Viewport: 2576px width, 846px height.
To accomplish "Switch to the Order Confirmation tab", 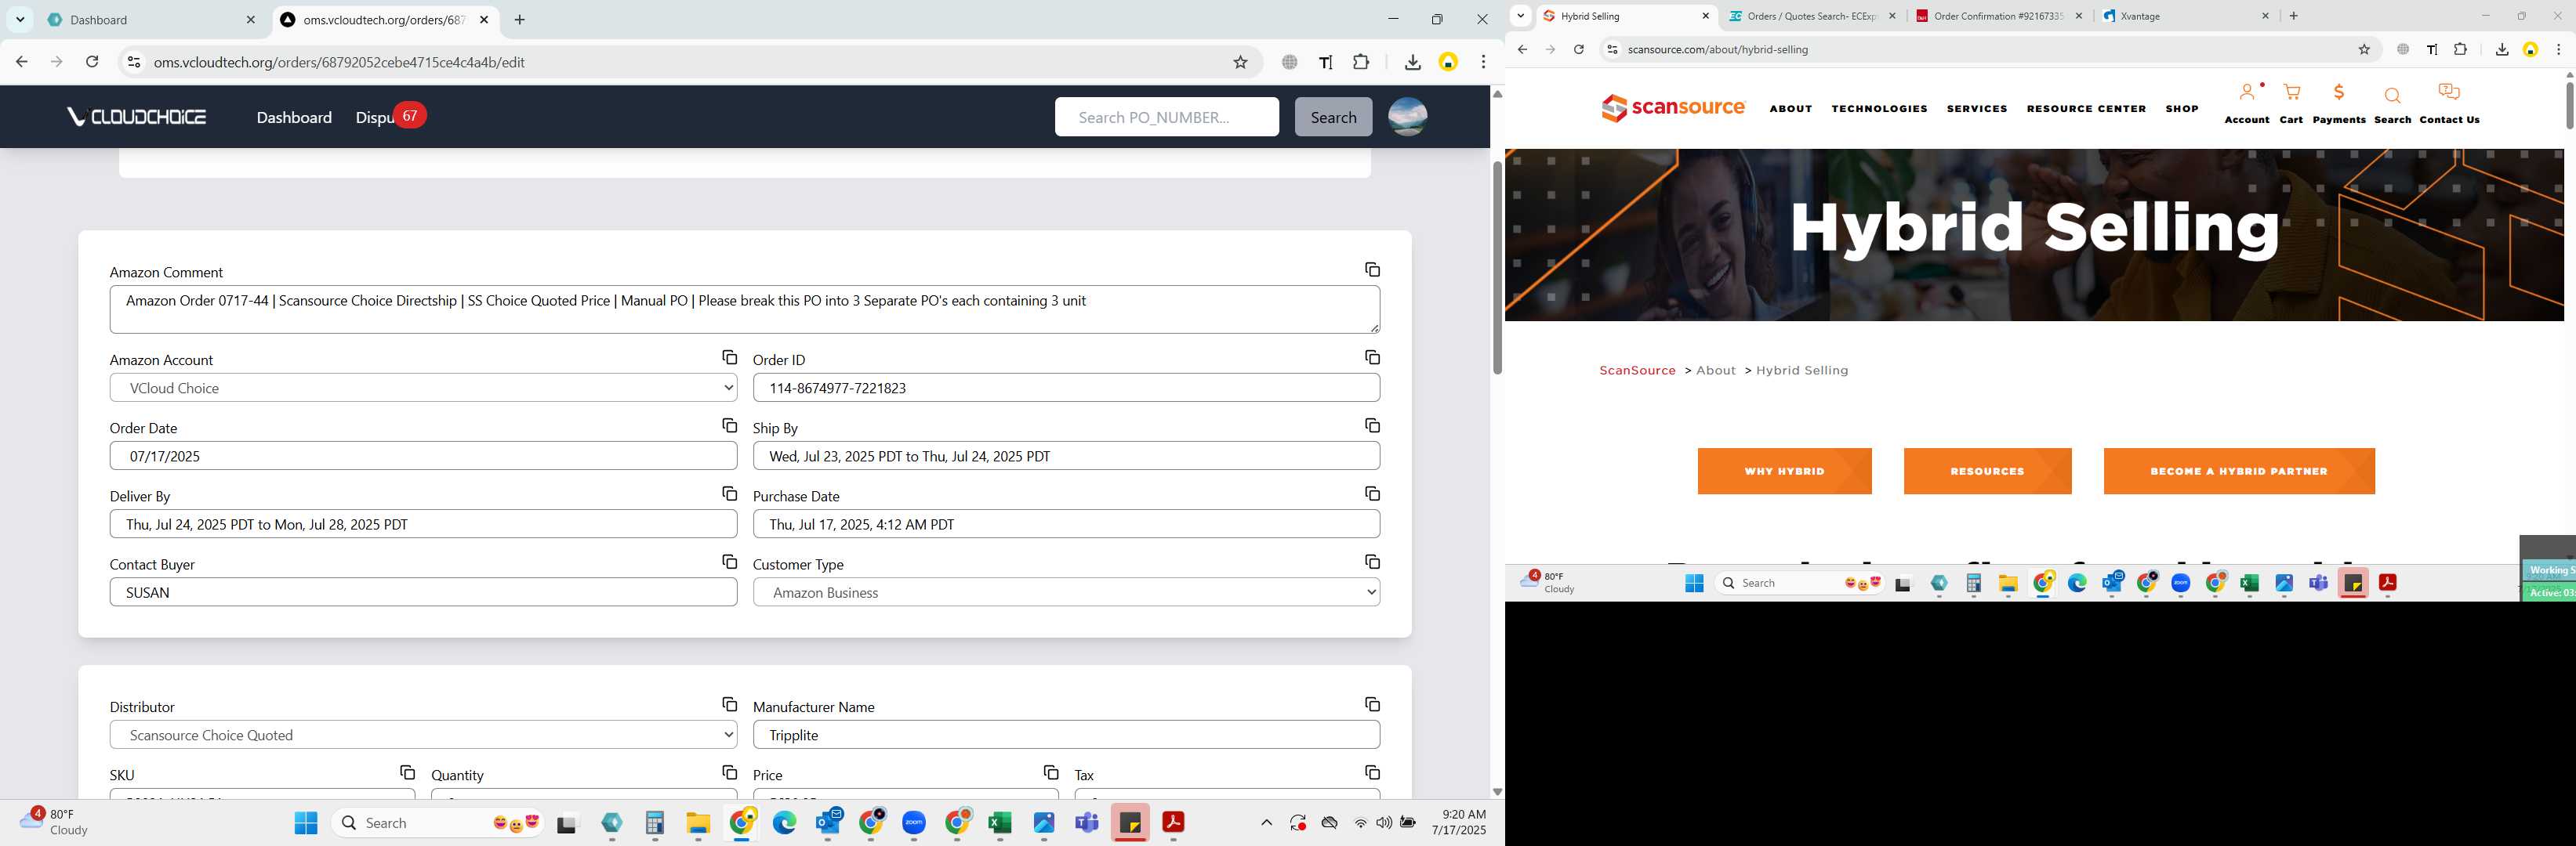I will [1998, 16].
